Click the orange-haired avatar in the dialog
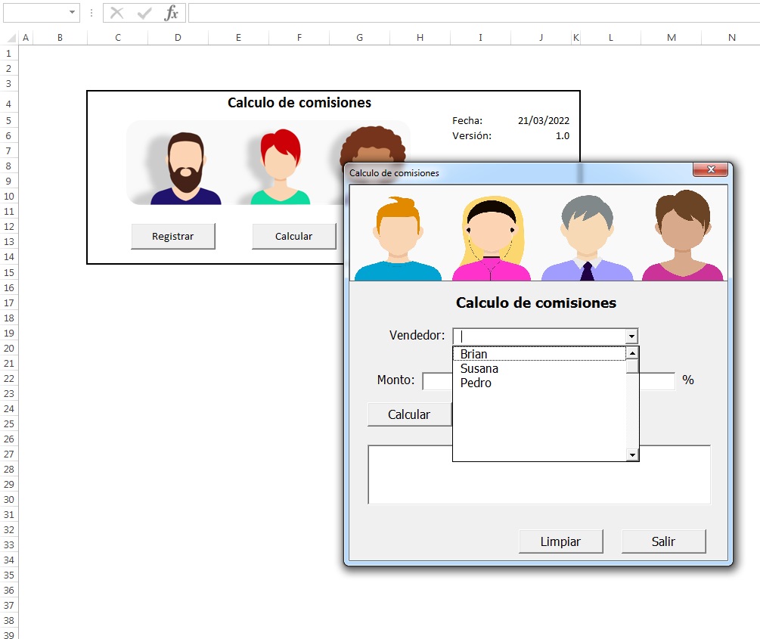Image resolution: width=760 pixels, height=639 pixels. coord(398,238)
